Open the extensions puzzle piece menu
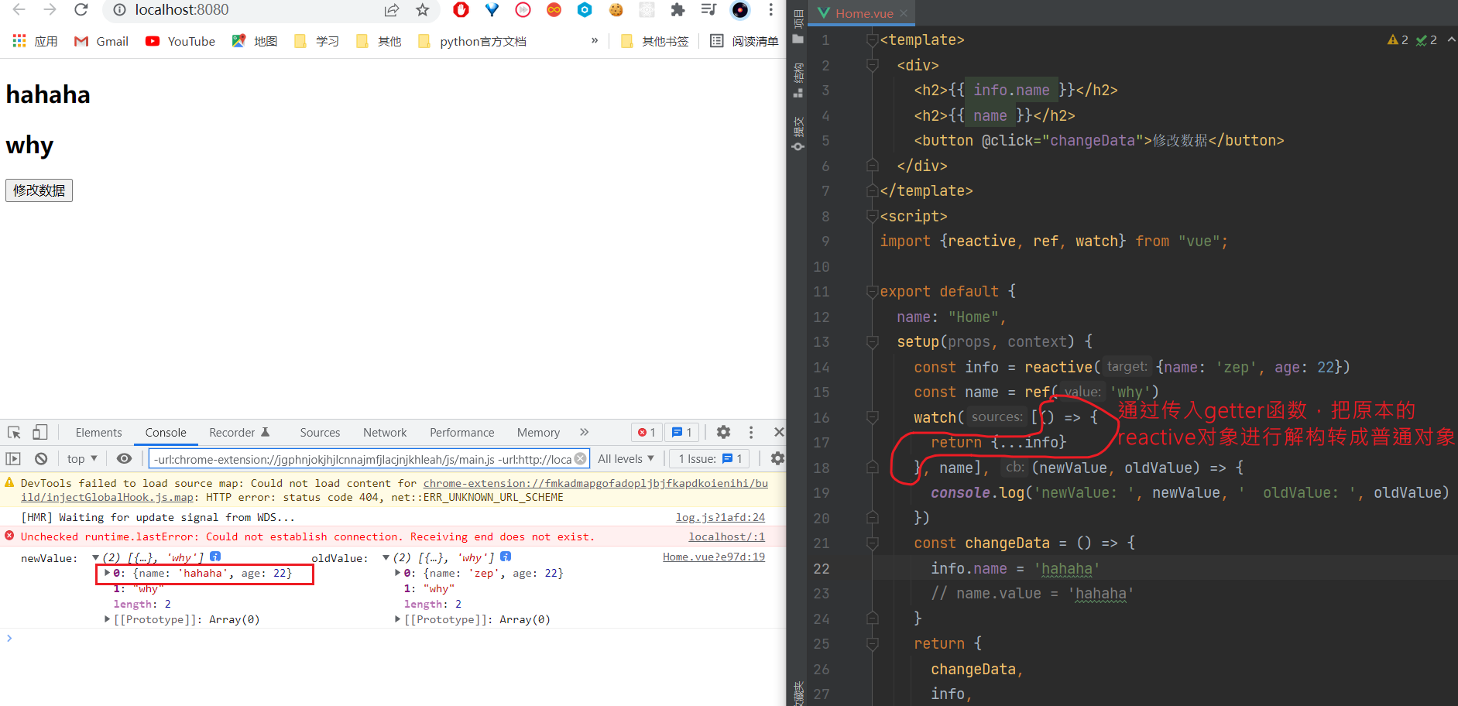The width and height of the screenshot is (1458, 706). (678, 10)
